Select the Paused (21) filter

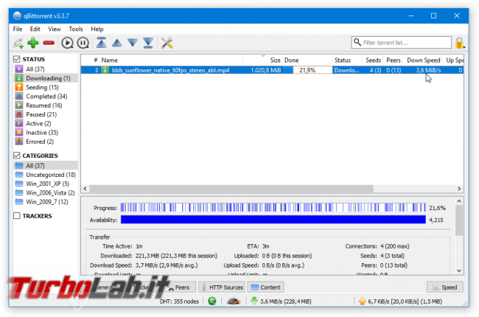point(46,114)
